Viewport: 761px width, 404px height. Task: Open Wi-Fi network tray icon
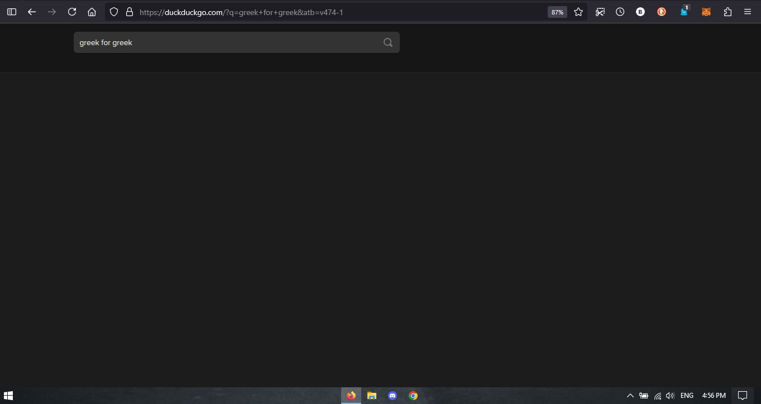(658, 396)
